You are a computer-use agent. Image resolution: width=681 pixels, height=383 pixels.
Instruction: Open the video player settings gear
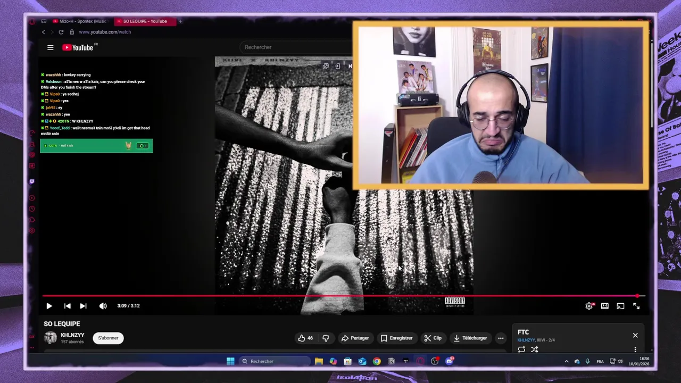[x=589, y=306]
